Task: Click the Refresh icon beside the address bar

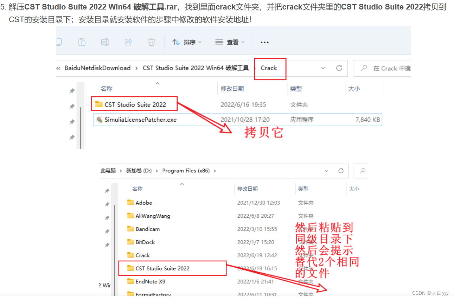Action: coord(339,68)
